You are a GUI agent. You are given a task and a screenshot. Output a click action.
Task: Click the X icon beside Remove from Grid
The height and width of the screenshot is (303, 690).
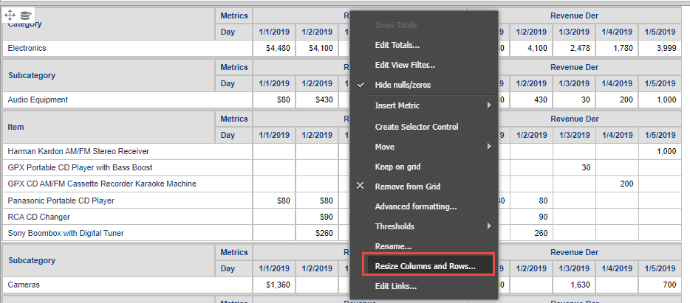(x=360, y=187)
